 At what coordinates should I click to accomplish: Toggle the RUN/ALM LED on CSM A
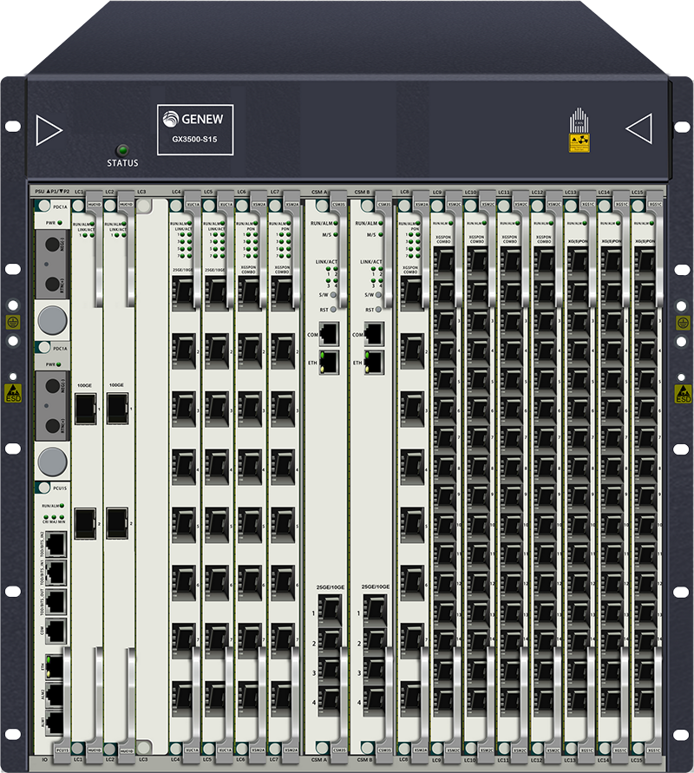[x=335, y=222]
